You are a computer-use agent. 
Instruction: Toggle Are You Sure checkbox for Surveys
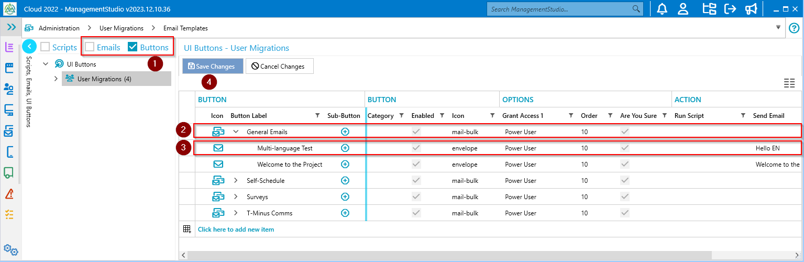625,197
